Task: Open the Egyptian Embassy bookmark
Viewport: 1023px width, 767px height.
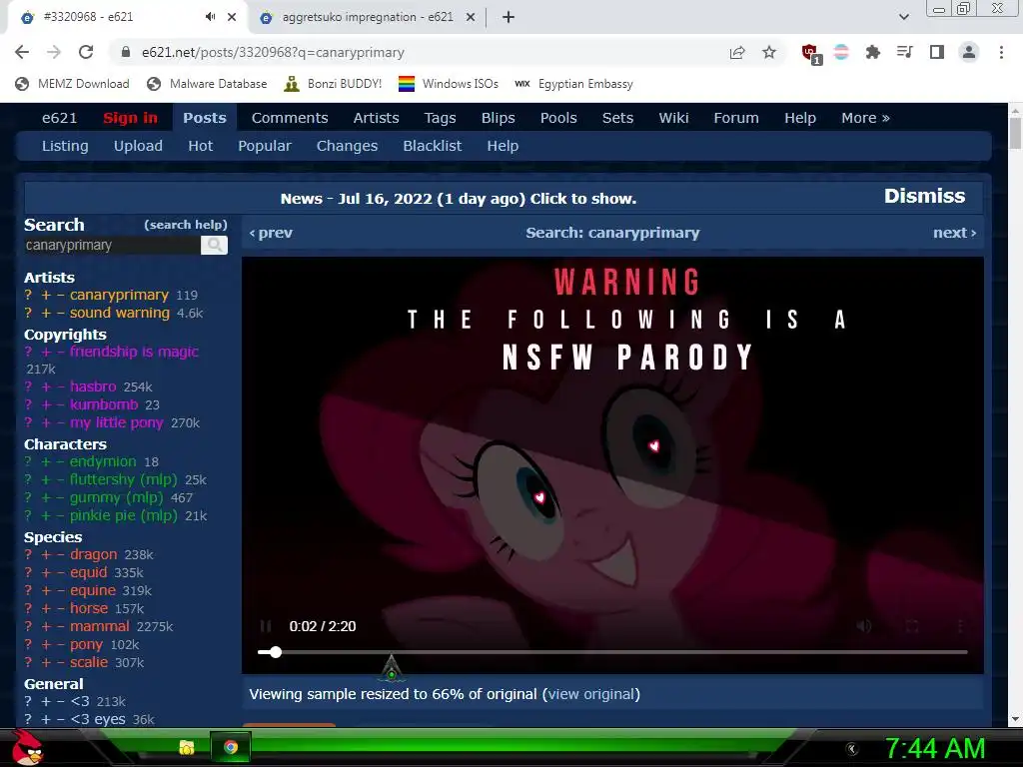Action: pyautogui.click(x=573, y=84)
